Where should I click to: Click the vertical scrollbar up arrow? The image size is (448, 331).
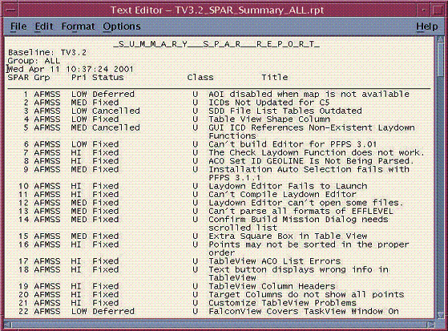coord(440,40)
